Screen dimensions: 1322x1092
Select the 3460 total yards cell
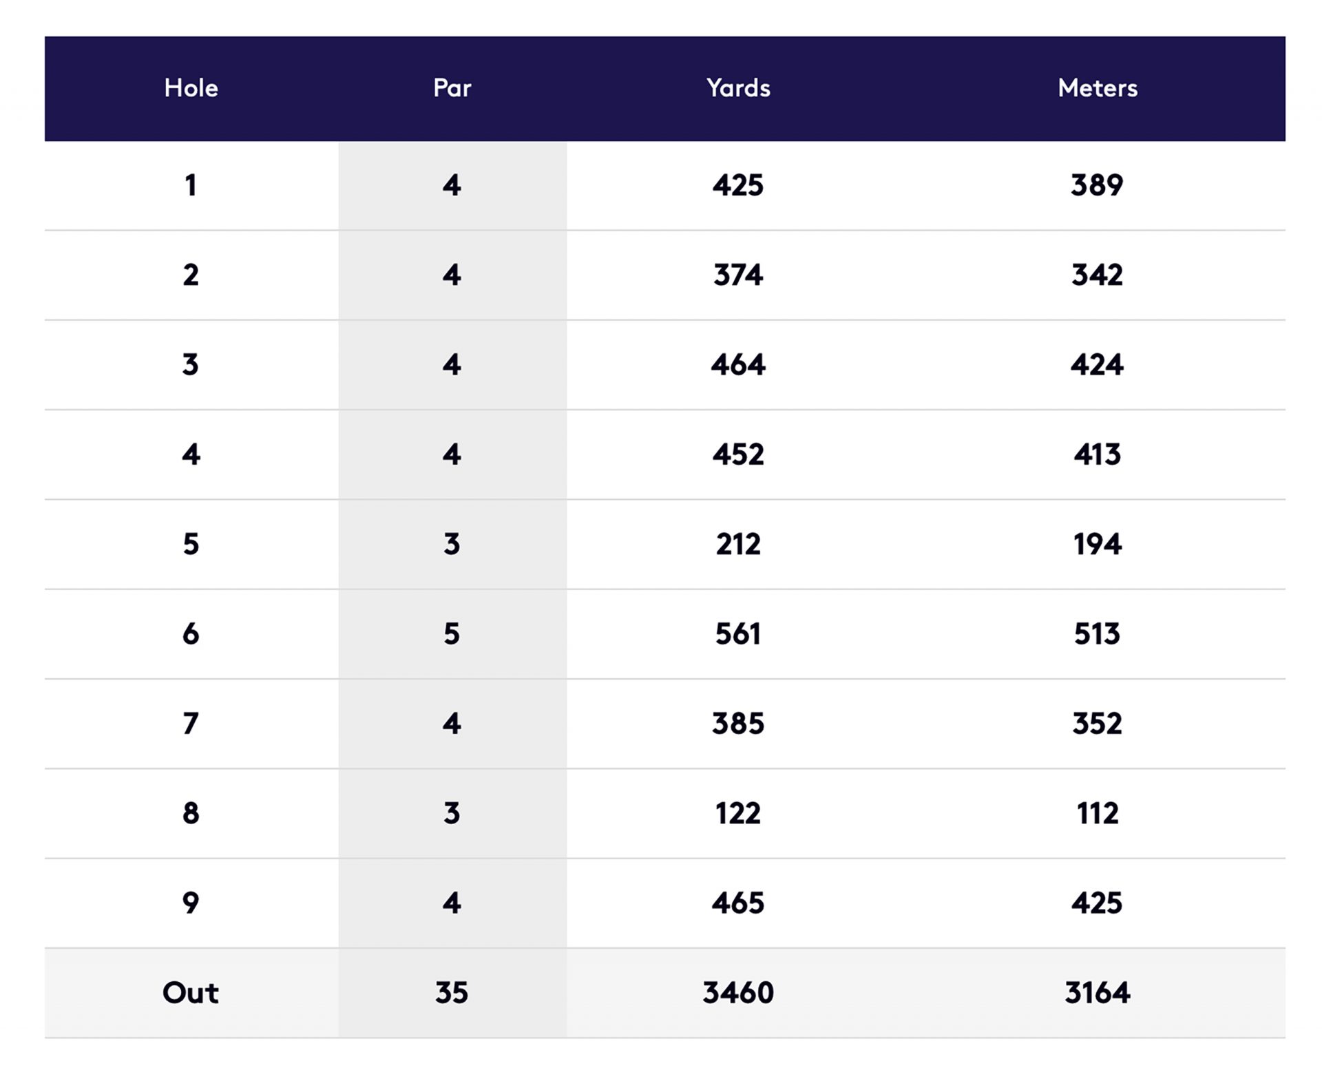tap(738, 993)
